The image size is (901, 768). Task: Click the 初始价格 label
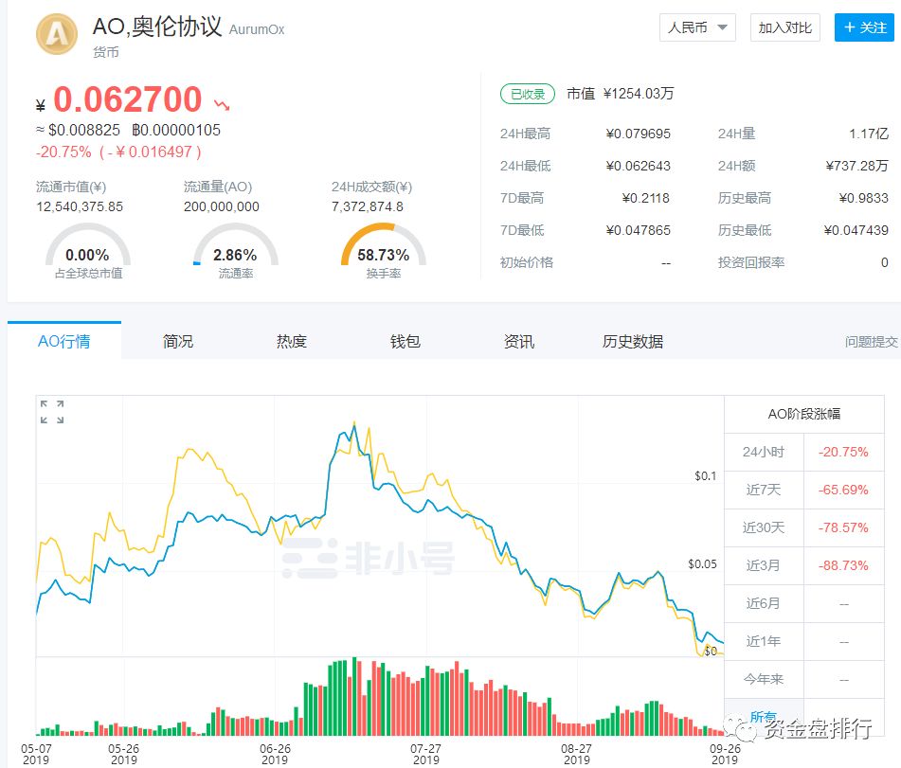tap(527, 262)
